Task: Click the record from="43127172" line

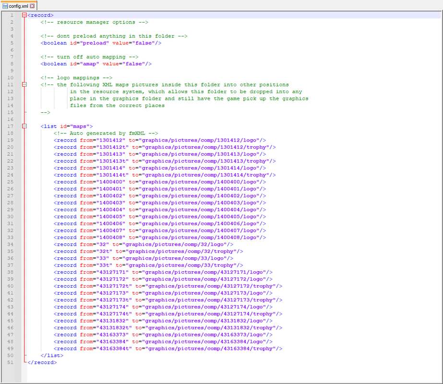Action: click(163, 279)
